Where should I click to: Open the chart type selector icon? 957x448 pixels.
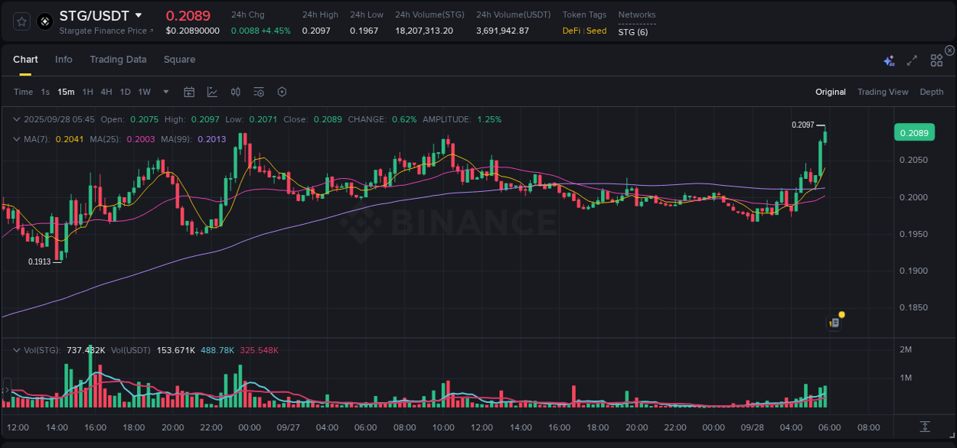[212, 92]
